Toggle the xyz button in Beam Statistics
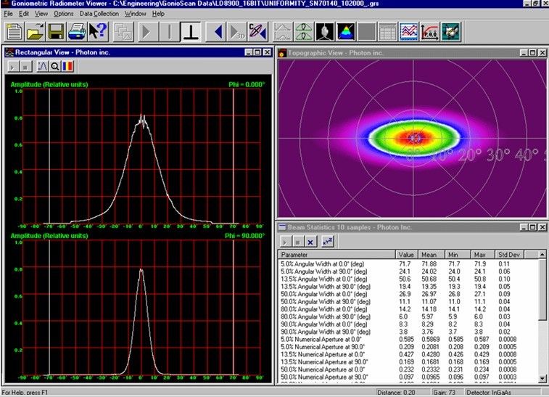The width and height of the screenshot is (549, 397). click(327, 241)
